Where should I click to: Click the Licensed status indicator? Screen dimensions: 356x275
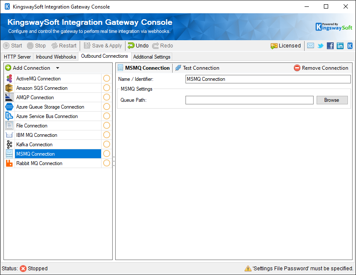[x=286, y=46]
